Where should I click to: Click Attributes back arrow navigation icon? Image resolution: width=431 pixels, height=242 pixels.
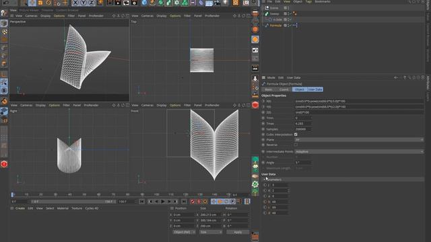coord(396,78)
